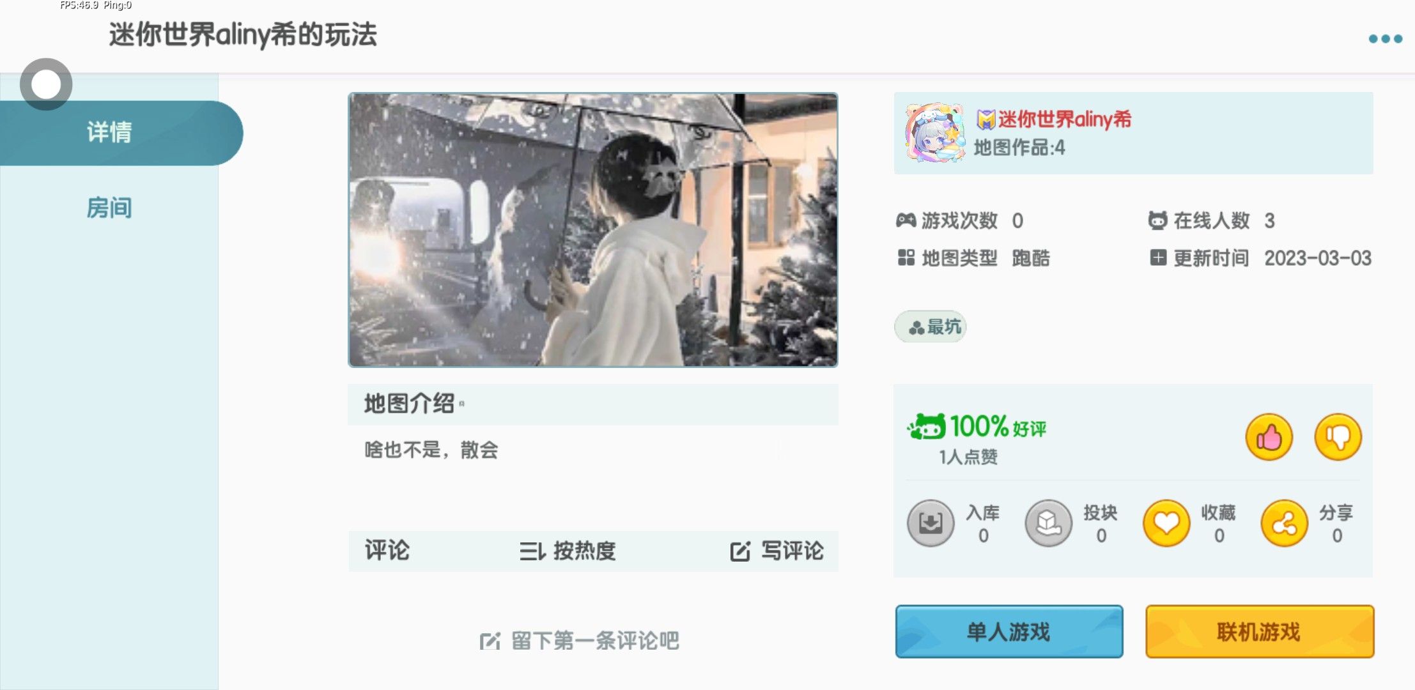Open the three-dot more options menu
The width and height of the screenshot is (1415, 690).
(1385, 39)
